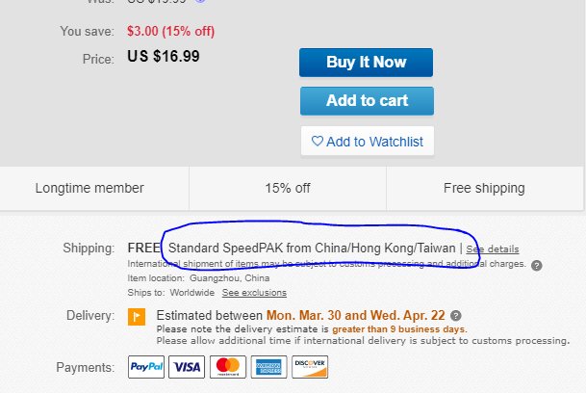The width and height of the screenshot is (586, 393).
Task: Click the heart icon on Watchlist button
Action: click(317, 141)
